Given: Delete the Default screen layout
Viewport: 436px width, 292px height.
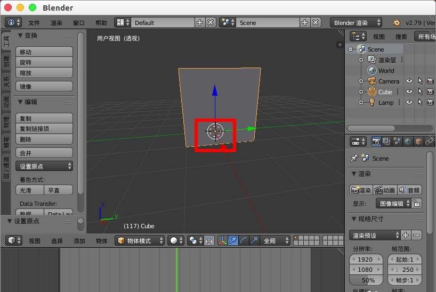Looking at the screenshot, I should tap(211, 22).
